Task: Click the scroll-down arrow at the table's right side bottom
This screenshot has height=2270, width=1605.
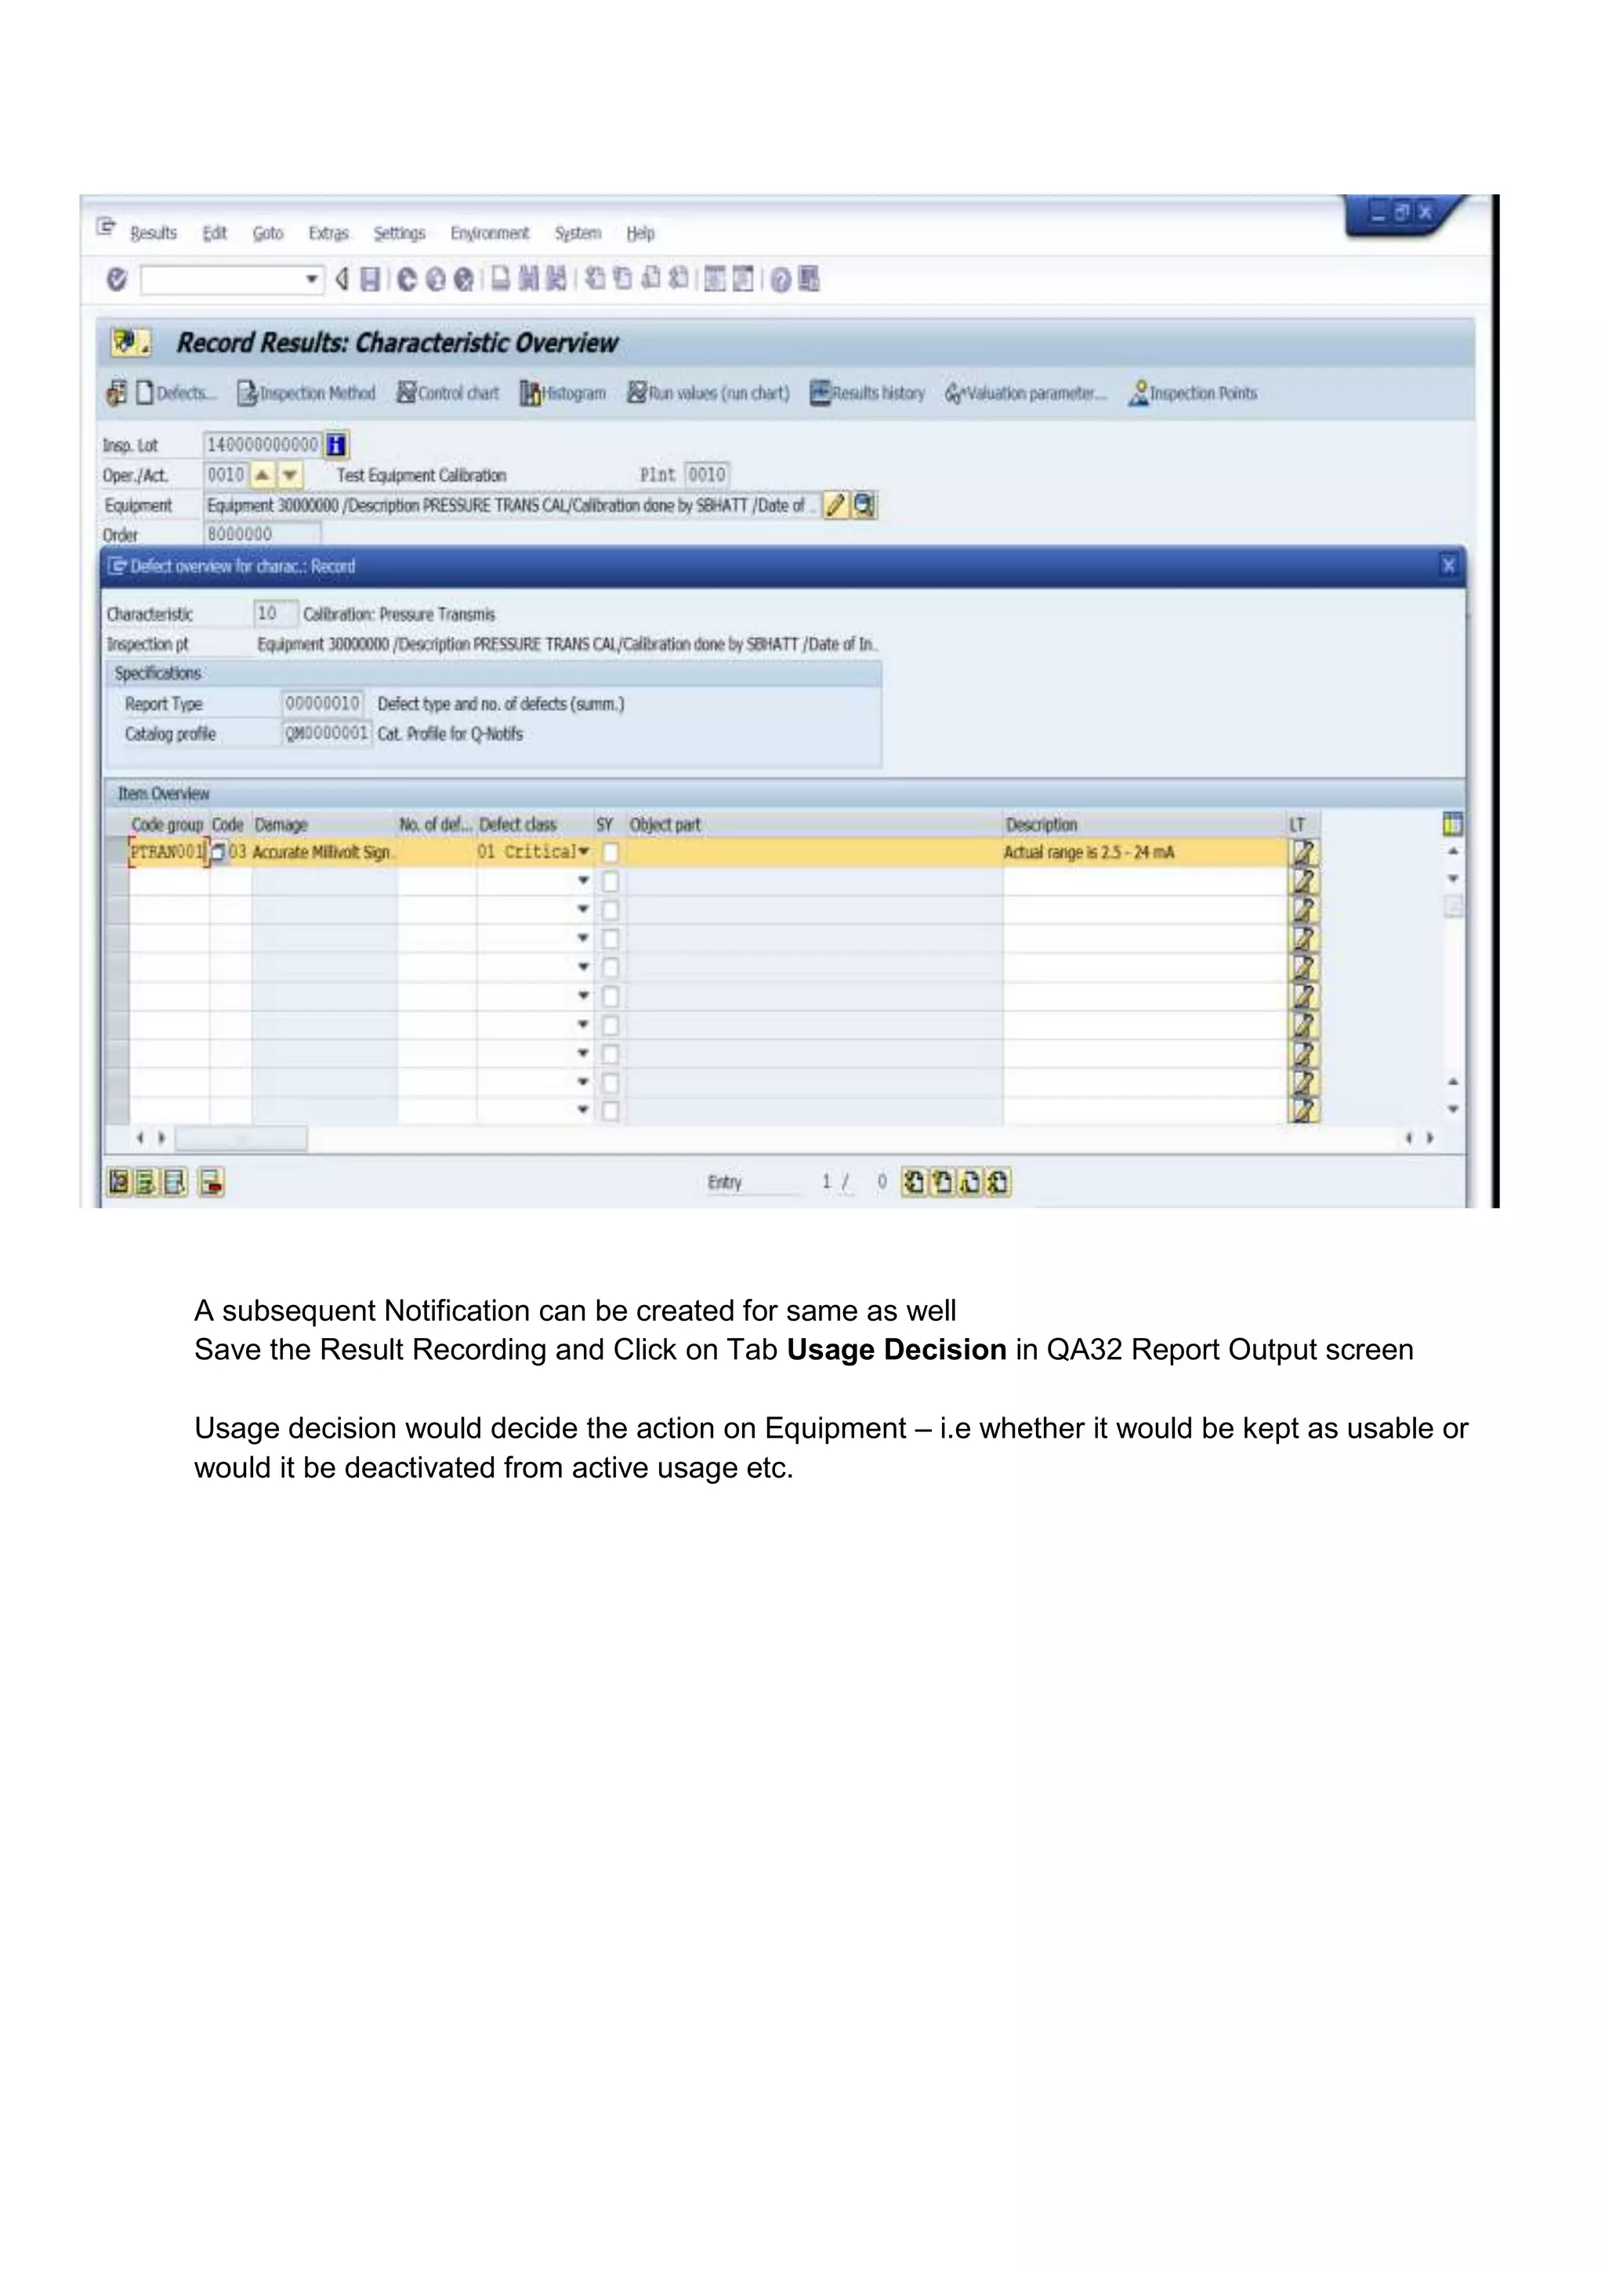Action: (x=1453, y=1109)
